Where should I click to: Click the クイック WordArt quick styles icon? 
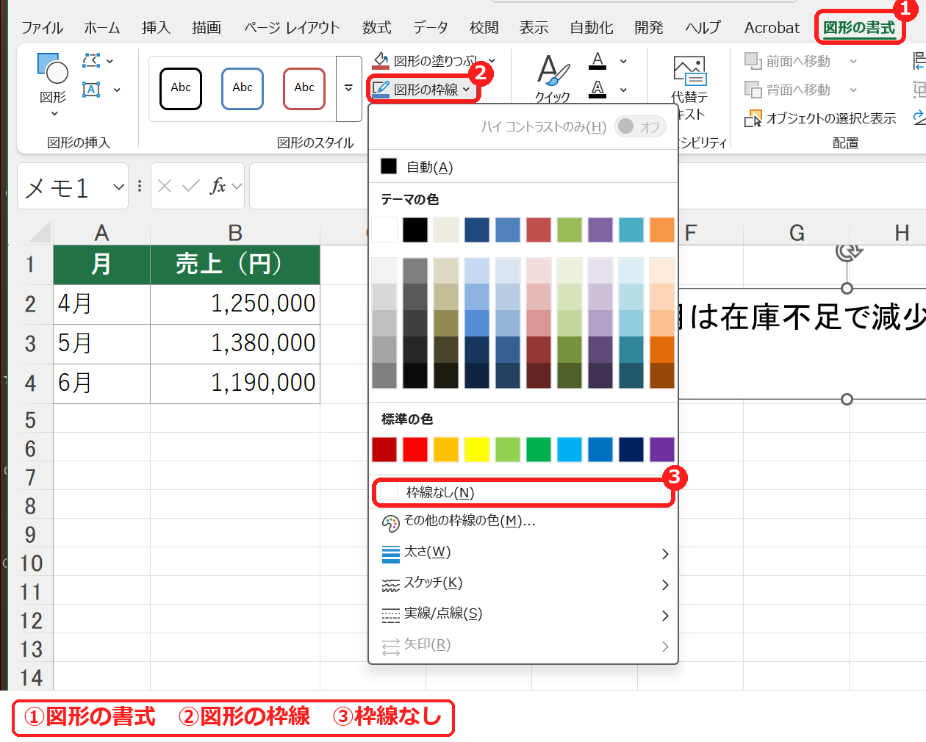pyautogui.click(x=553, y=78)
